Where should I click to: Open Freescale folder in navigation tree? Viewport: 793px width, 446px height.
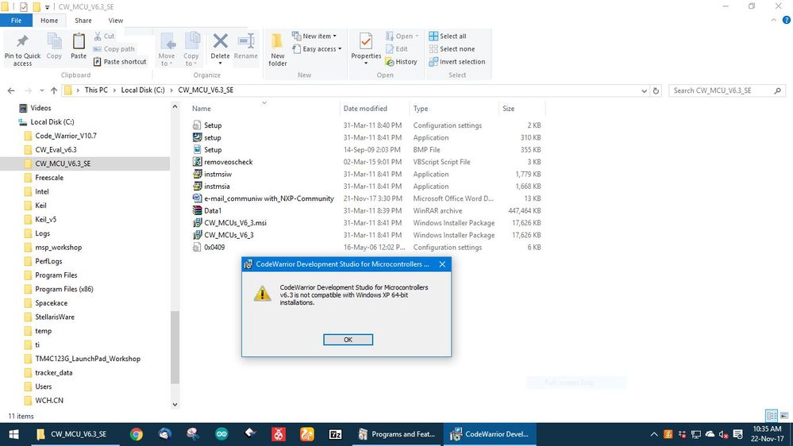click(x=49, y=178)
